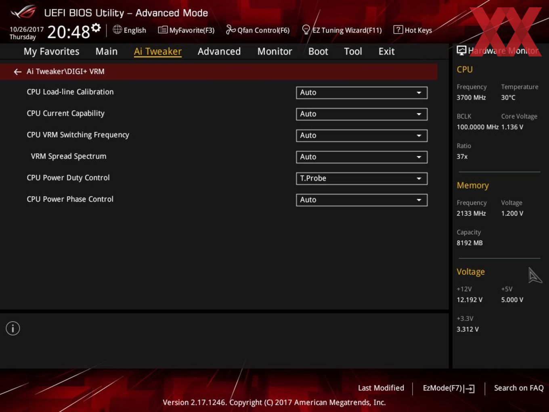The image size is (549, 412).
Task: Click the BCLK value 100.0000 MHz
Action: [x=478, y=127]
